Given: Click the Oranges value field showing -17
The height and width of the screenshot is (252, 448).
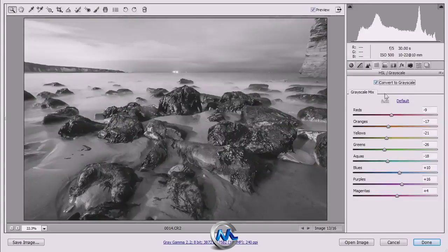Looking at the screenshot, I should tap(429, 121).
